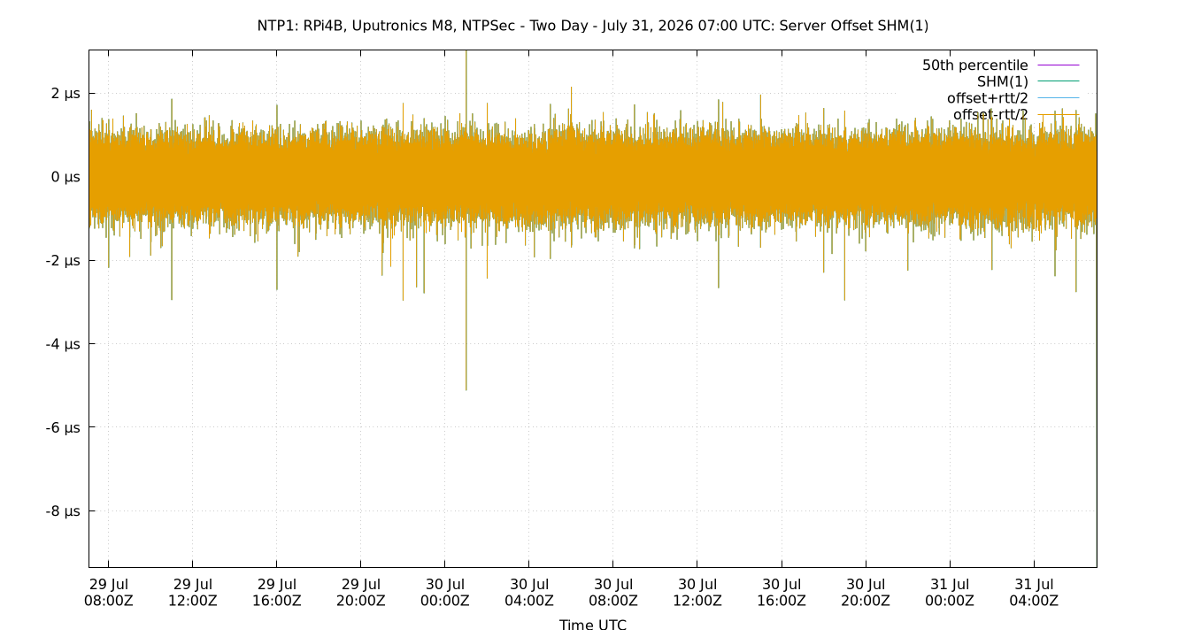
Task: Click the '-8 µs' y-axis label
Action: pyautogui.click(x=63, y=511)
